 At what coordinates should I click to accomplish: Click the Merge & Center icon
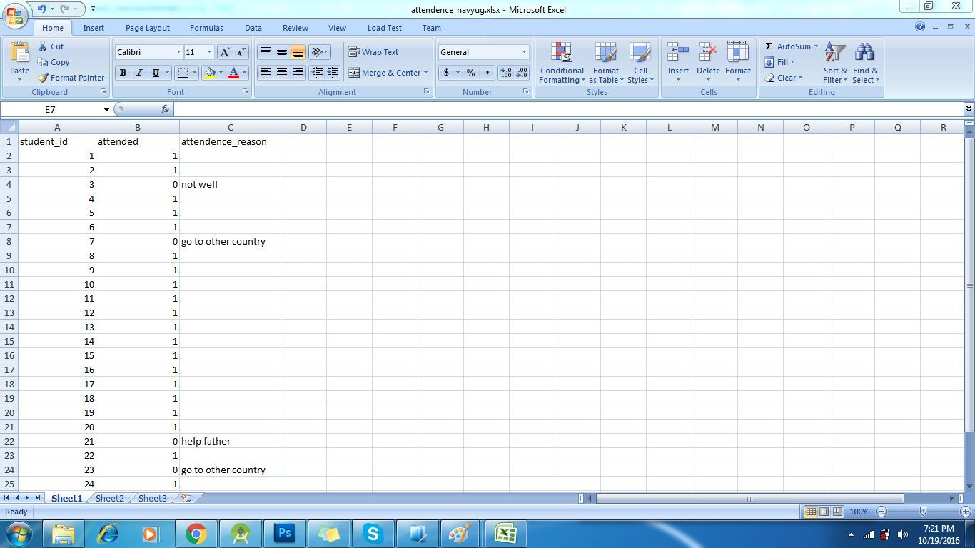354,73
